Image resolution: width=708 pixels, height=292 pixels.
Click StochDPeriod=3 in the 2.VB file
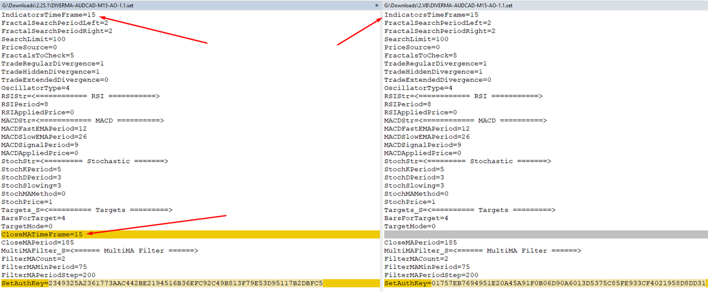tap(414, 177)
